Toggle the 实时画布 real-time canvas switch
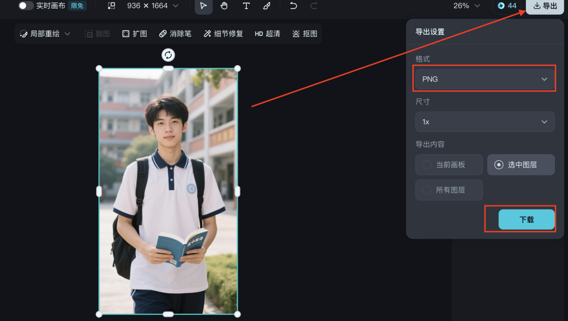This screenshot has height=321, width=568. tap(26, 5)
